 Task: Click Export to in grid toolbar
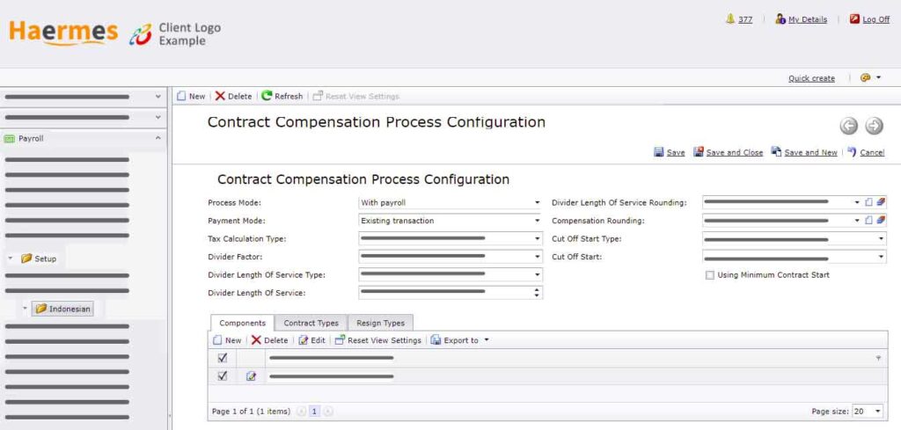click(x=455, y=340)
